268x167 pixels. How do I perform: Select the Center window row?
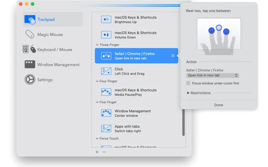(136, 113)
